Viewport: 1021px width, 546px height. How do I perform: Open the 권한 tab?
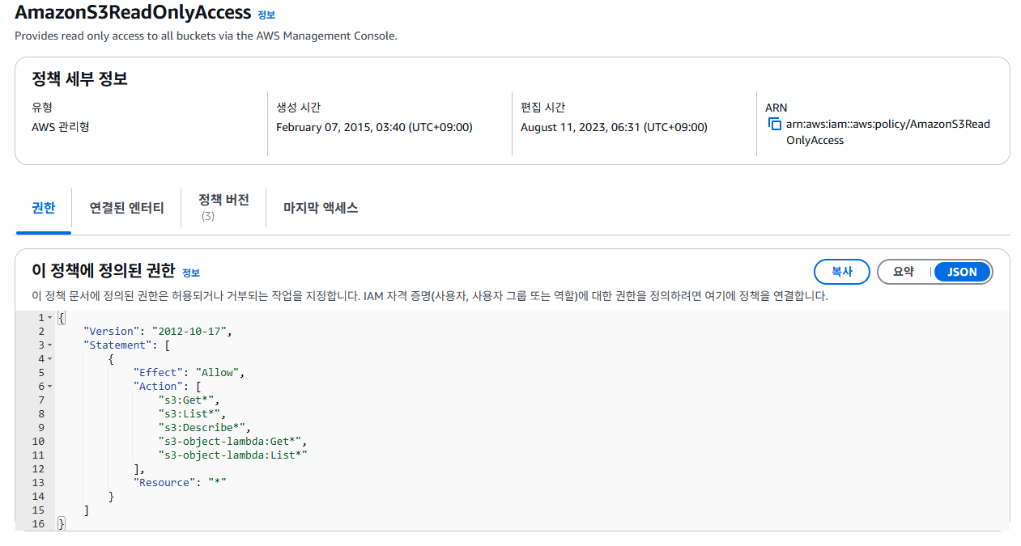click(44, 208)
